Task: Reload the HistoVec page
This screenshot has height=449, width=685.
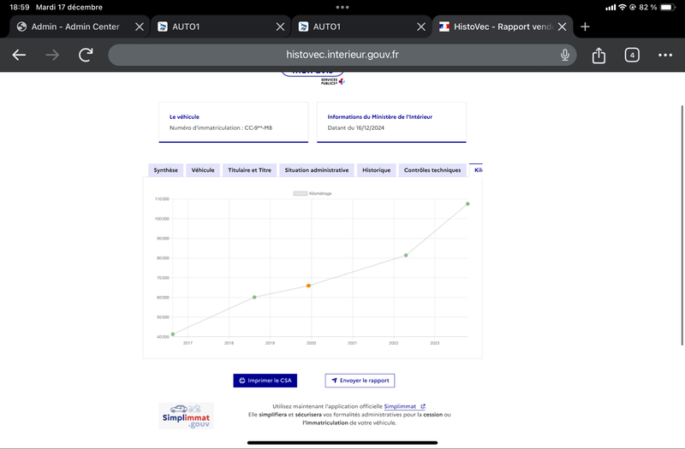Action: click(x=86, y=55)
